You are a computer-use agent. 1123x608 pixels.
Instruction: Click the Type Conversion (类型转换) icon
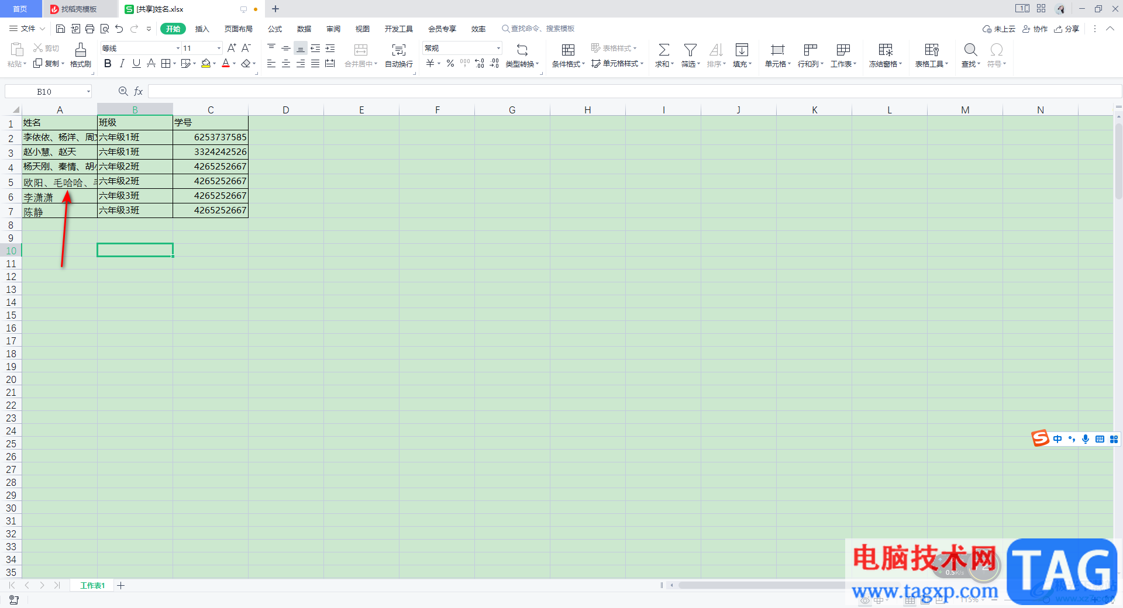(522, 50)
